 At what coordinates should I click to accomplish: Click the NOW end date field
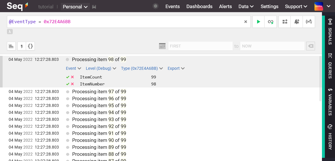click(272, 46)
